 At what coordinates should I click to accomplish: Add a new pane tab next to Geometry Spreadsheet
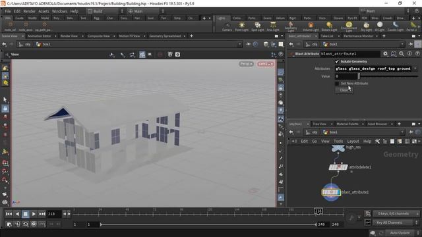tap(191, 36)
